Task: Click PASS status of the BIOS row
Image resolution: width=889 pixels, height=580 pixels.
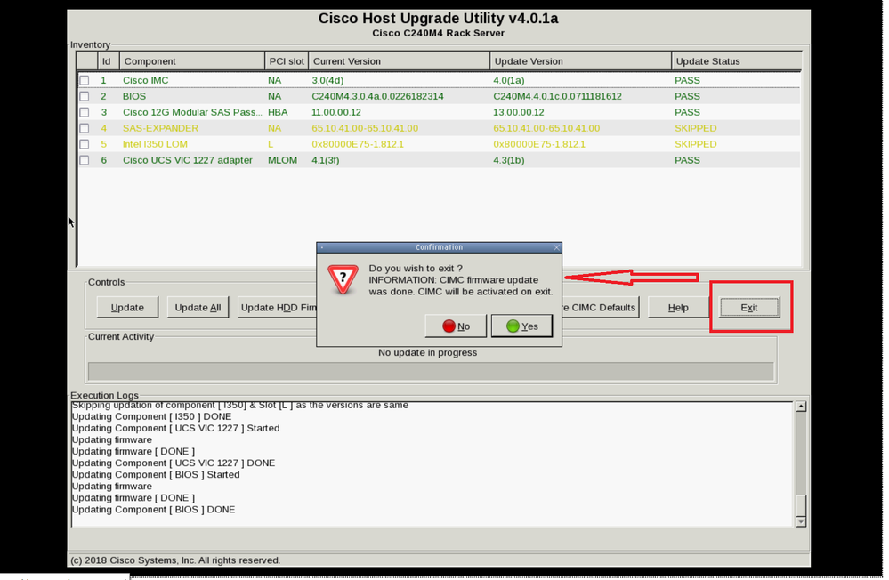Action: [x=687, y=96]
